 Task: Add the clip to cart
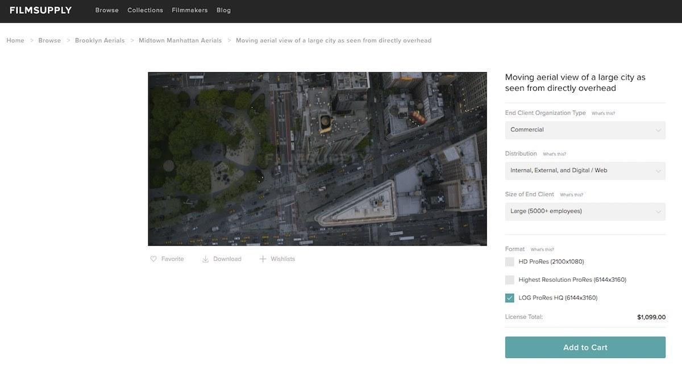tap(585, 347)
